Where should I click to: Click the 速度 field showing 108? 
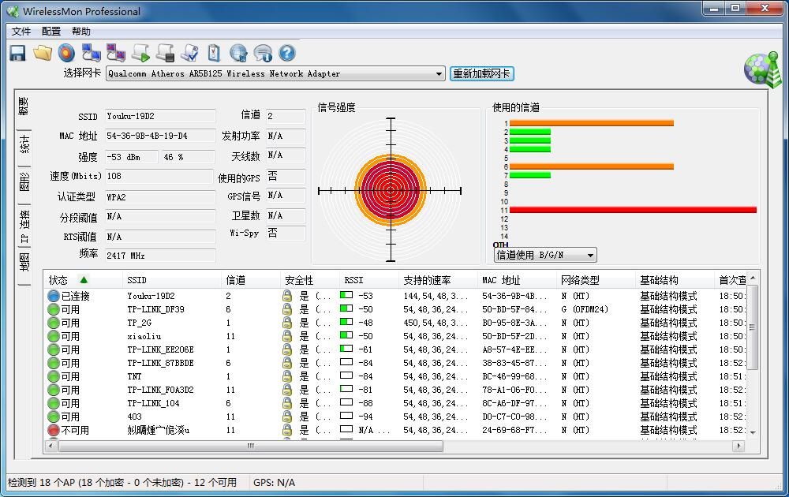(x=160, y=176)
